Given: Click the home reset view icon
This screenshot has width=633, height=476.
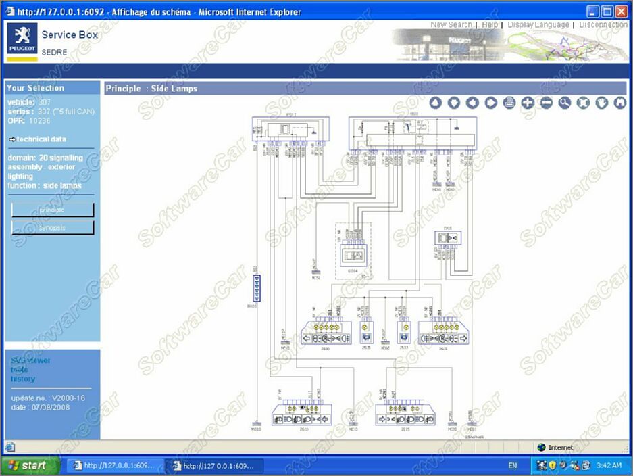Looking at the screenshot, I should tap(619, 103).
